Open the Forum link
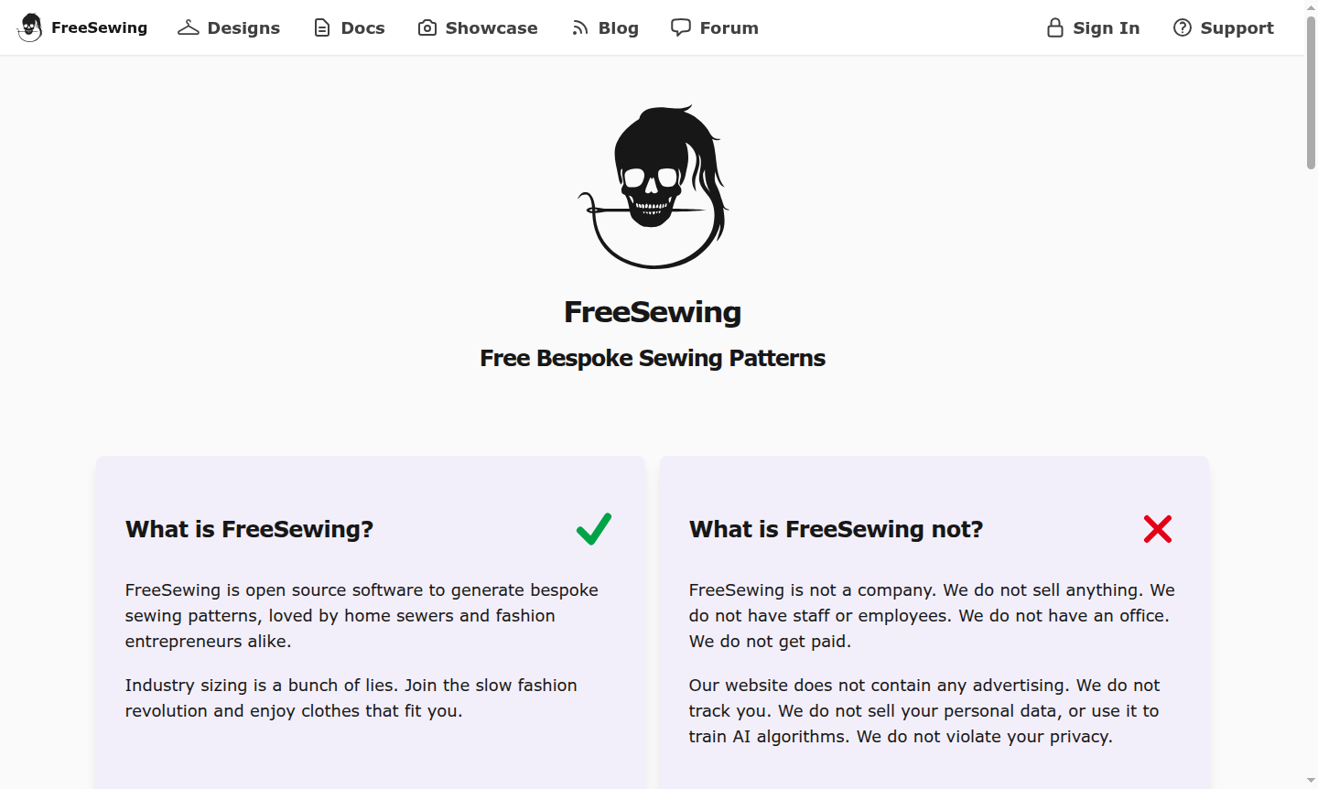Image resolution: width=1318 pixels, height=789 pixels. (729, 27)
